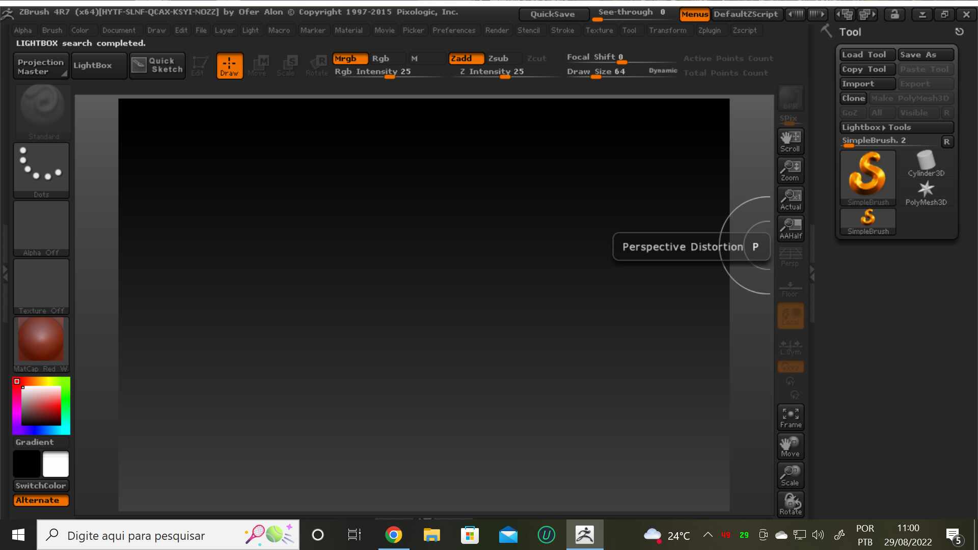Activate the Actual size icon
The image size is (978, 550).
(x=790, y=199)
